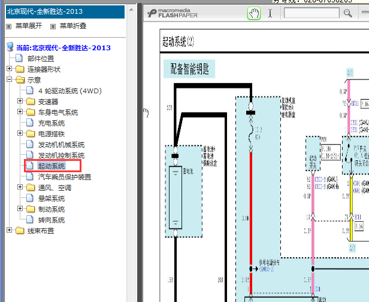Click the page icon of 汽车乘员保护装置
The width and height of the screenshot is (369, 302).
(30, 176)
